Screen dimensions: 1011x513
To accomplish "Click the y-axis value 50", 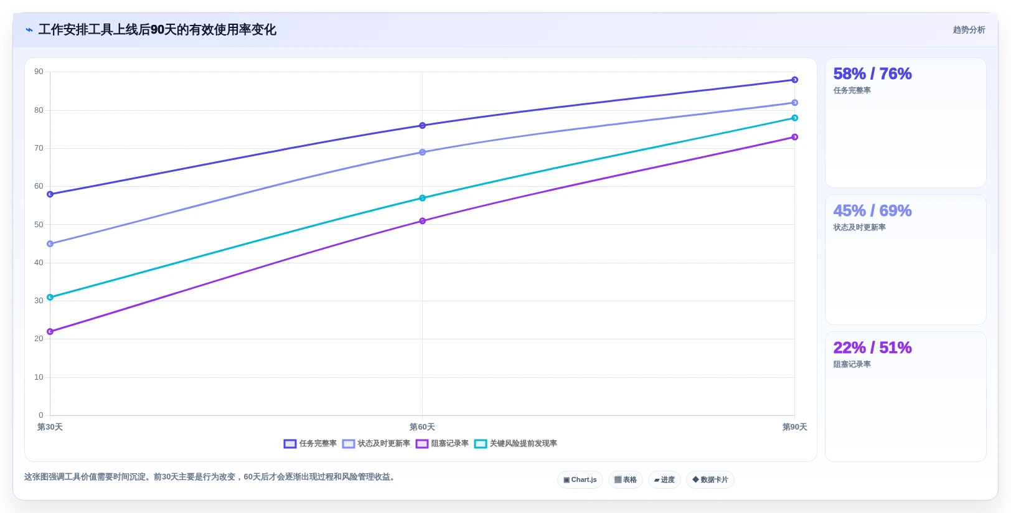I will (x=39, y=225).
